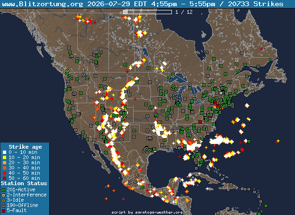Click the '201-Active' status label
This screenshot has height=215, width=295.
(x=21, y=189)
